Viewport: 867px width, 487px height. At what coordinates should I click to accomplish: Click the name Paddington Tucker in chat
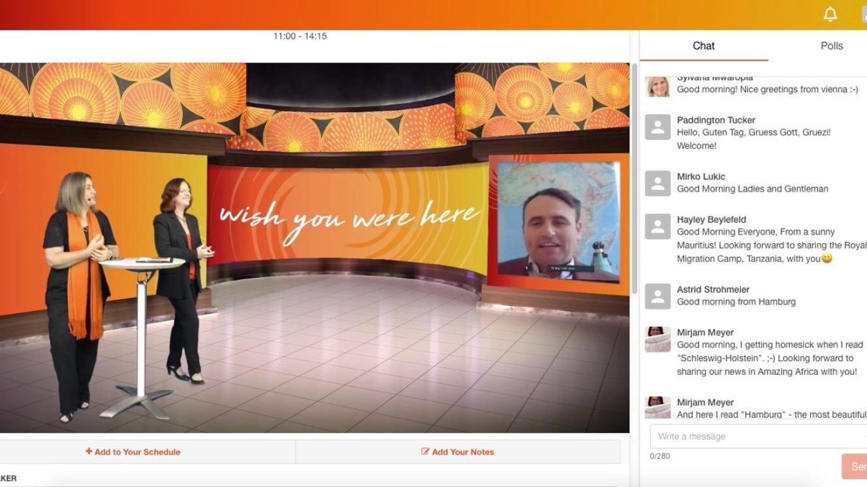(x=716, y=120)
